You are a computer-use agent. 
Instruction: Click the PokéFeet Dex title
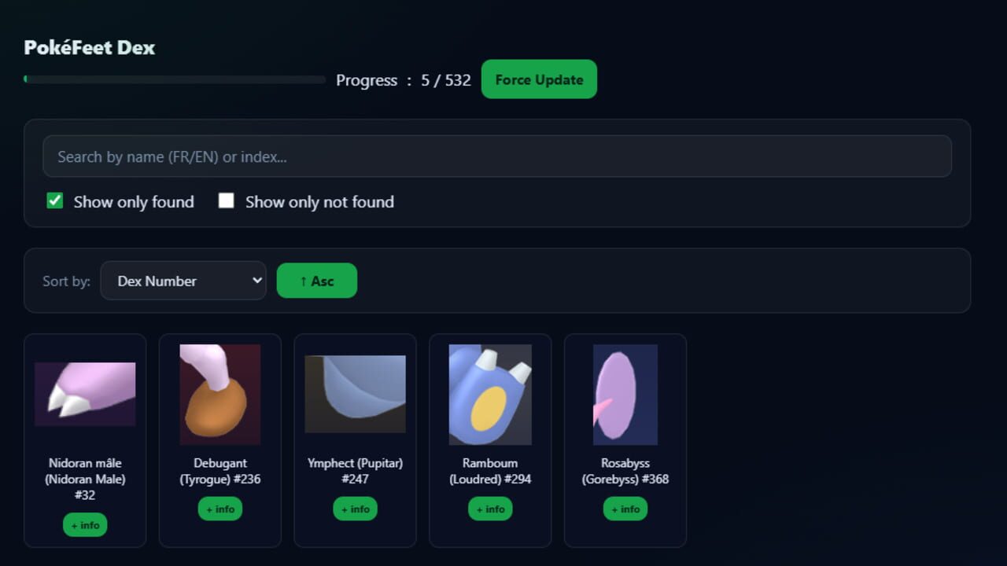point(90,47)
